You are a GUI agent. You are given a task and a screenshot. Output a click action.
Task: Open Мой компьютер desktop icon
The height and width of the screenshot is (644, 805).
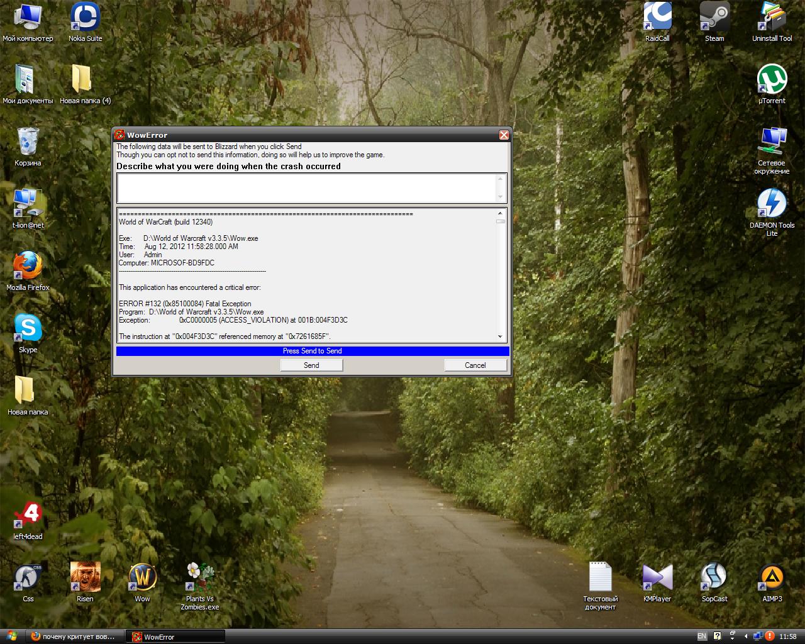[x=28, y=23]
